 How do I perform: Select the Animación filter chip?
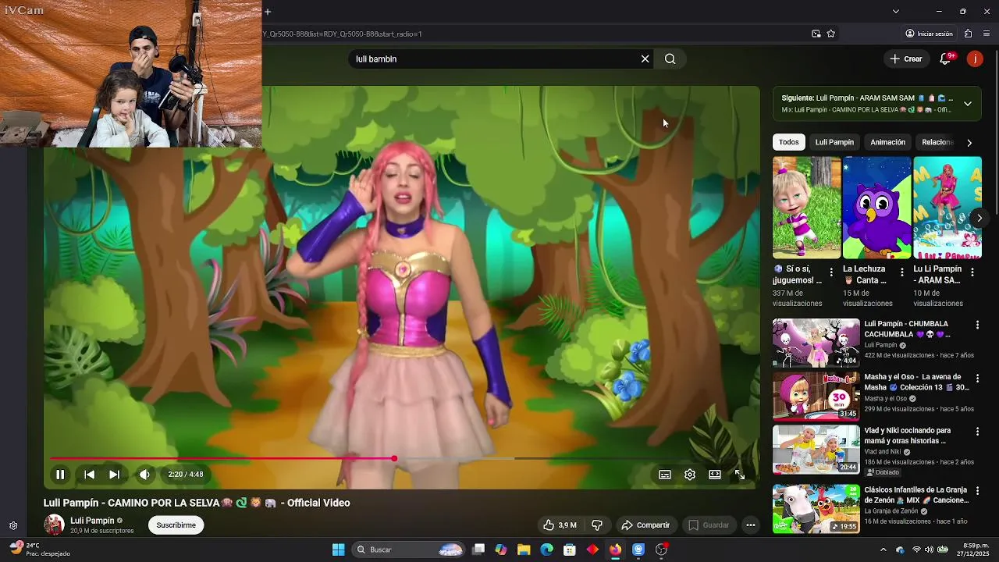[887, 142]
